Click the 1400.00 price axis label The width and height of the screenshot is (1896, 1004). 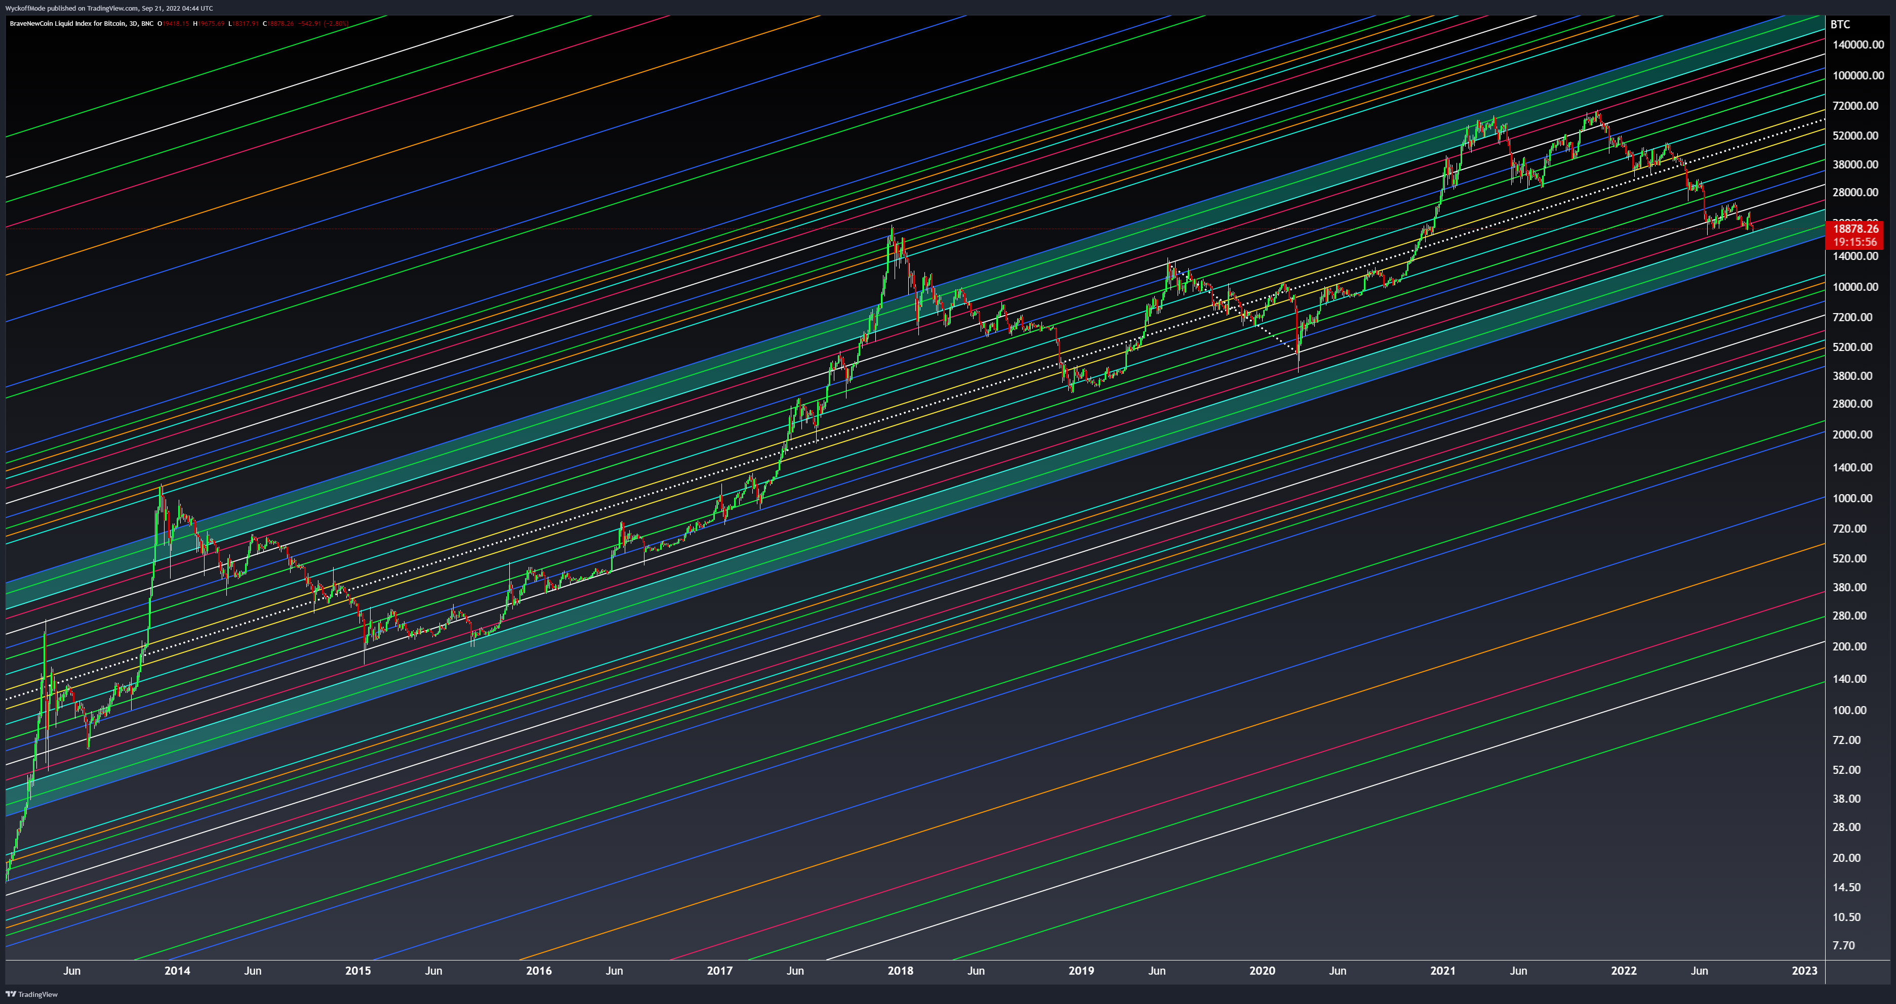coord(1852,467)
